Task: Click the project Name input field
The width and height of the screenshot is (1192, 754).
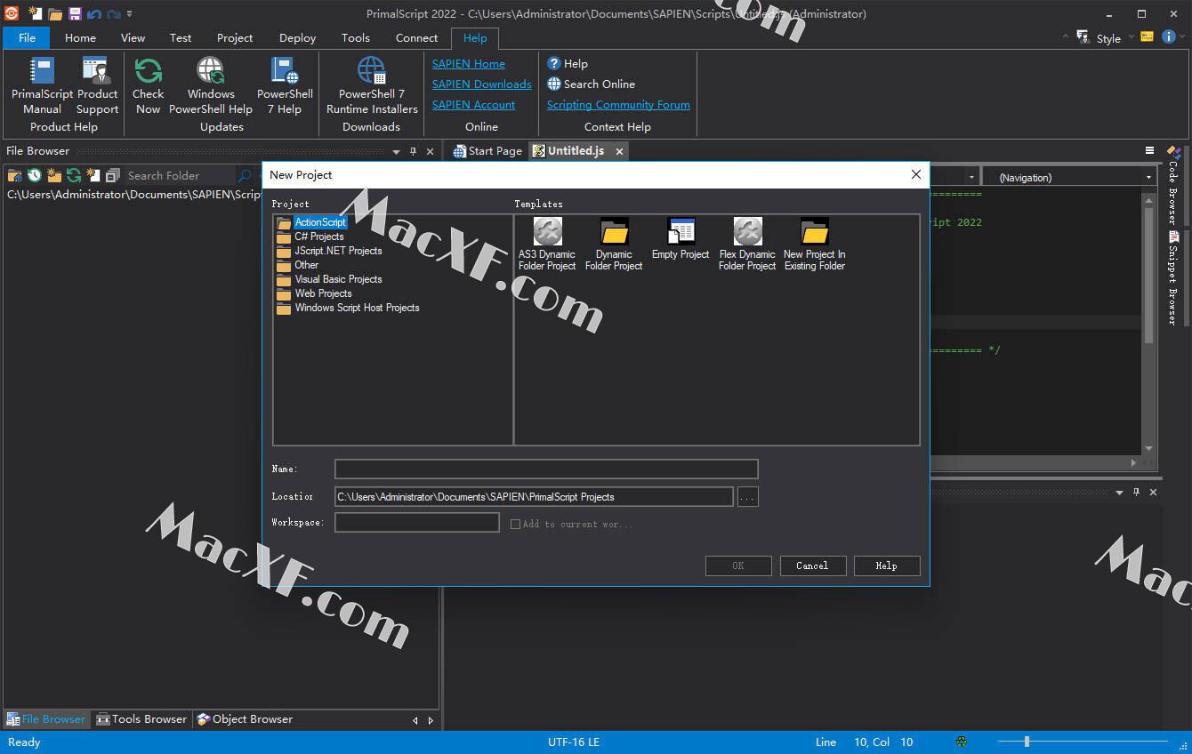Action: click(546, 469)
